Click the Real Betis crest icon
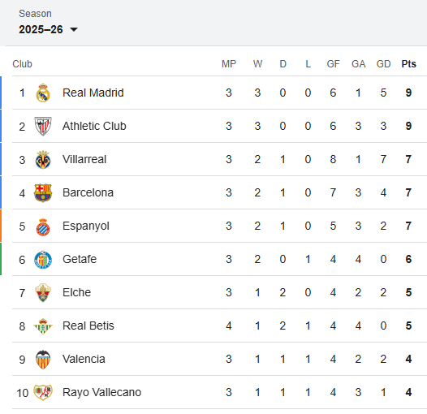This screenshot has height=414, width=427. (x=43, y=326)
